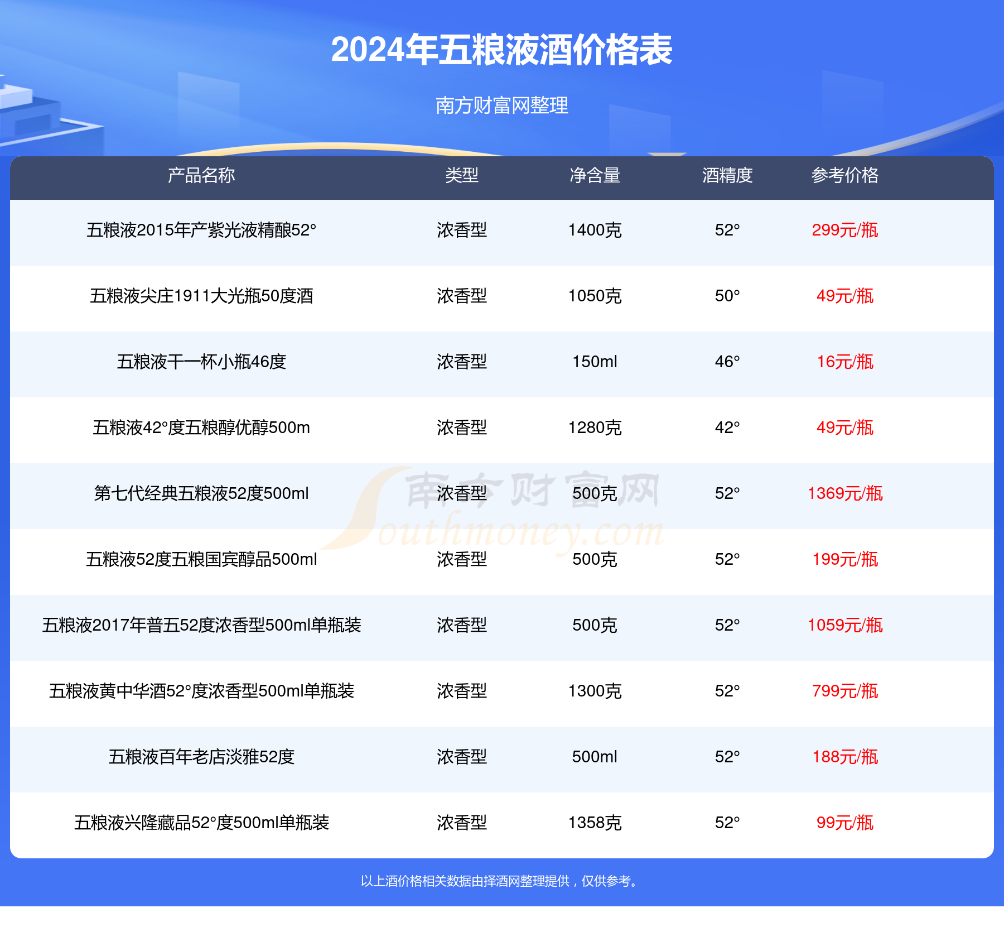Click the 1280克 net content cell
The width and height of the screenshot is (1004, 932).
[x=595, y=427]
